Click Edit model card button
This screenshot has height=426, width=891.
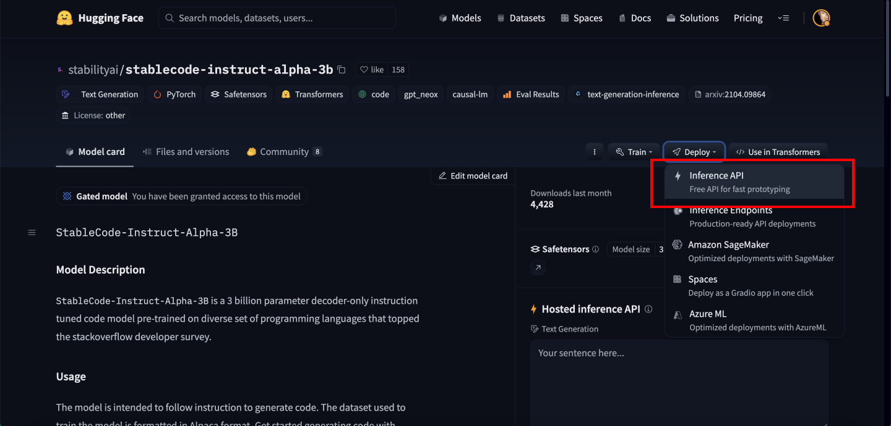click(473, 176)
